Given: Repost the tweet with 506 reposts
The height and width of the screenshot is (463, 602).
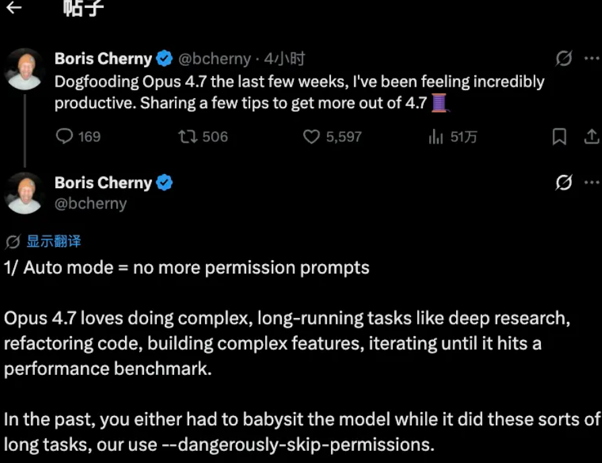Looking at the screenshot, I should pos(187,137).
